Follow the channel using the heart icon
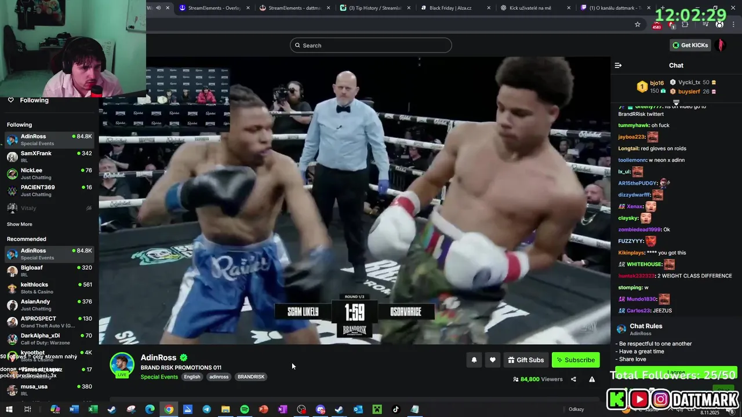 click(493, 360)
